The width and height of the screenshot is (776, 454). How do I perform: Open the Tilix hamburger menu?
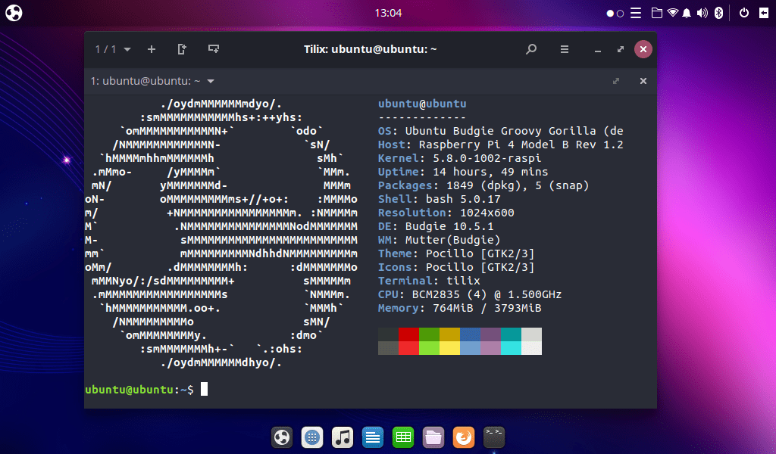pyautogui.click(x=565, y=49)
